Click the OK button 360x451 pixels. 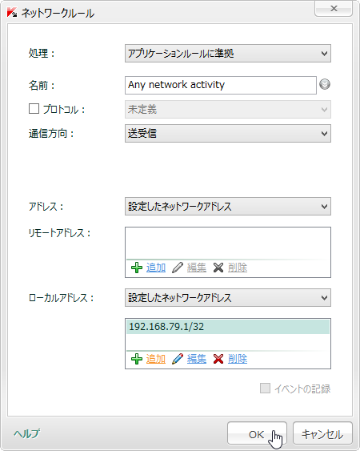tap(257, 433)
